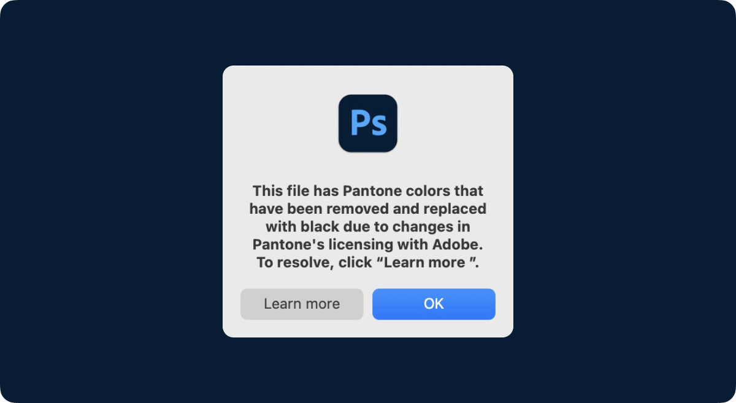The width and height of the screenshot is (736, 403).
Task: Choose the gray Learn more button
Action: (x=302, y=304)
